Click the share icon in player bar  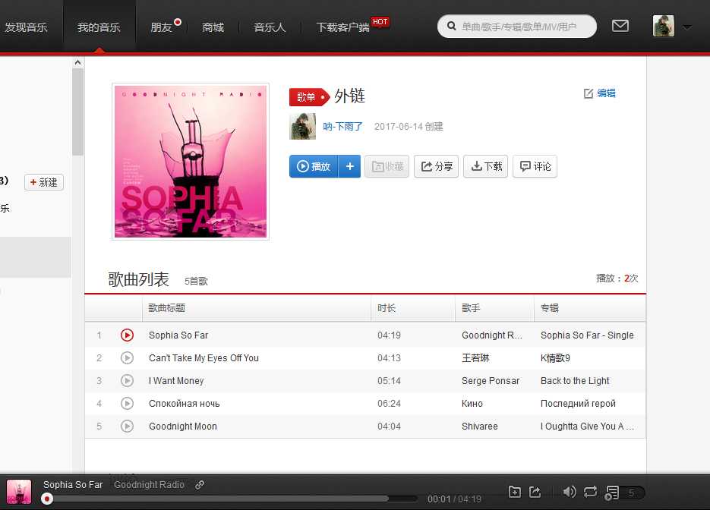pyautogui.click(x=535, y=492)
